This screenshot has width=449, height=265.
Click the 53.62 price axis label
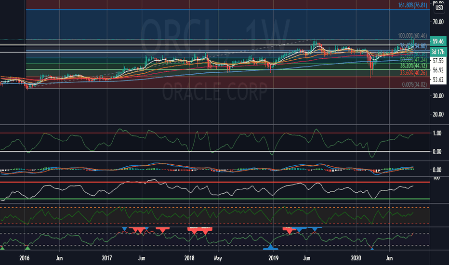click(438, 79)
